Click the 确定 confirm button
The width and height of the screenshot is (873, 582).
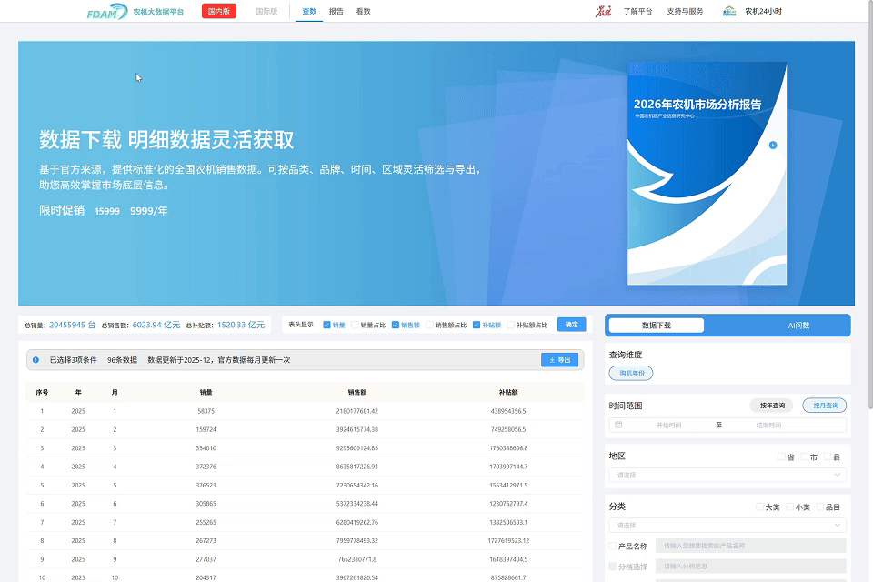tap(571, 325)
